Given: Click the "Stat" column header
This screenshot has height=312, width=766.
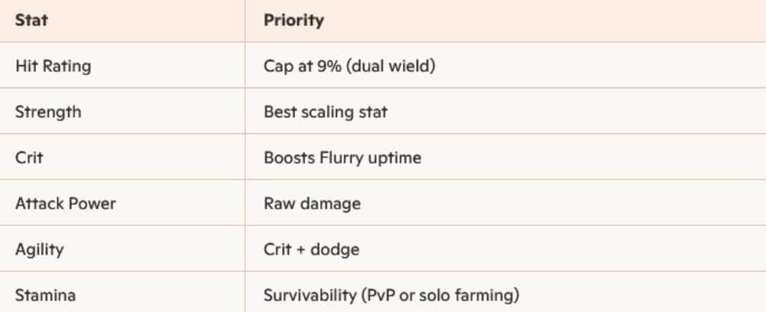Looking at the screenshot, I should point(31,21).
